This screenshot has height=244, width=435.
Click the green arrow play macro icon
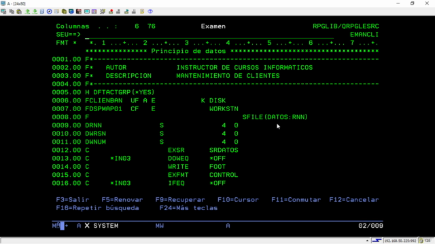click(126, 12)
